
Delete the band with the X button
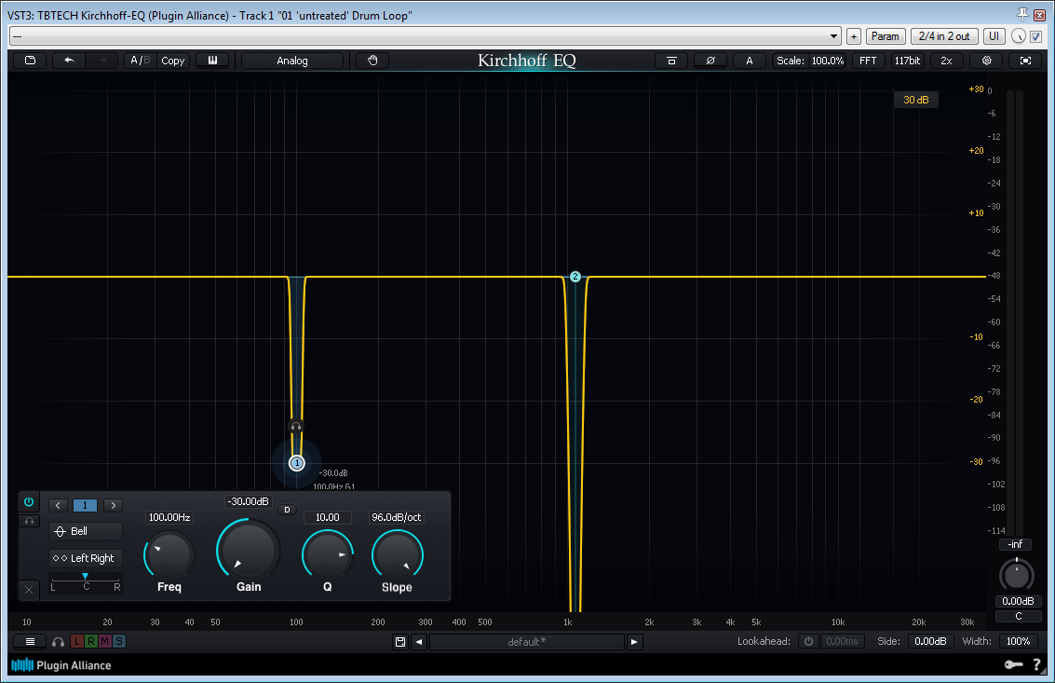(x=29, y=590)
